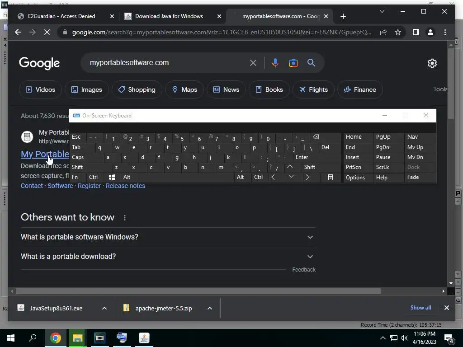Open Others want to know options menu

[x=125, y=218]
